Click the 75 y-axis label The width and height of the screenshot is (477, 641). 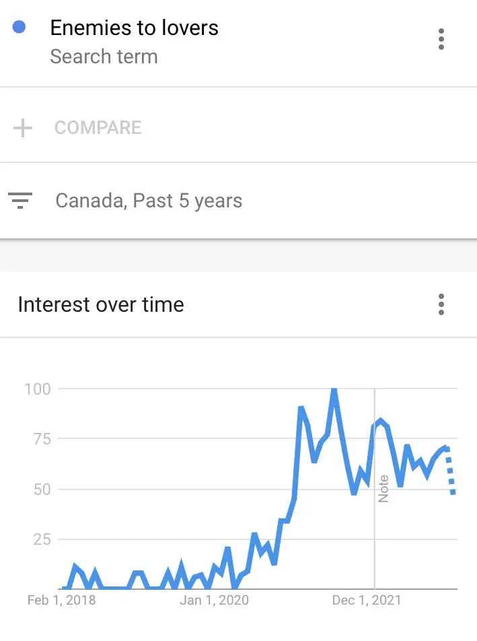pos(42,439)
